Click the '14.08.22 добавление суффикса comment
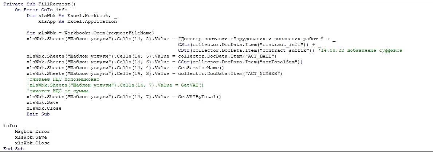The width and height of the screenshot is (433, 152). point(360,50)
